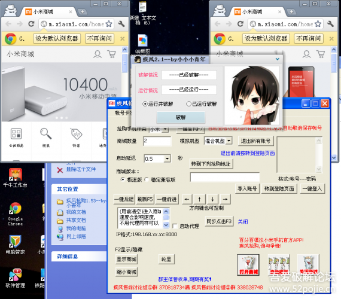Click 一键后退 button
The width and height of the screenshot is (341, 299).
pos(124,199)
